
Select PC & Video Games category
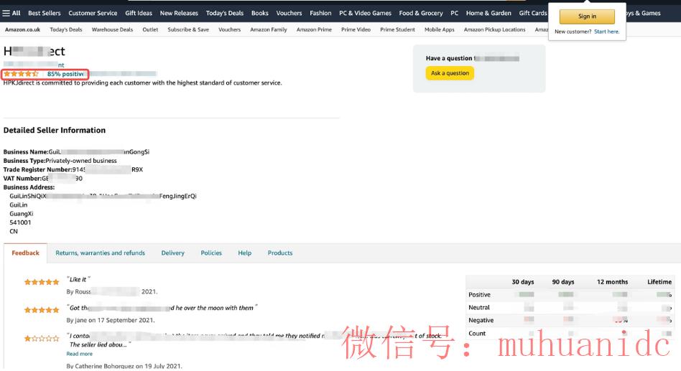365,13
